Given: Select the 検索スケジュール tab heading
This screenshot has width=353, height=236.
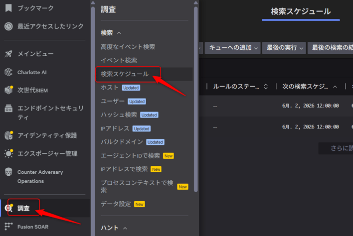Looking at the screenshot, I should 301,11.
